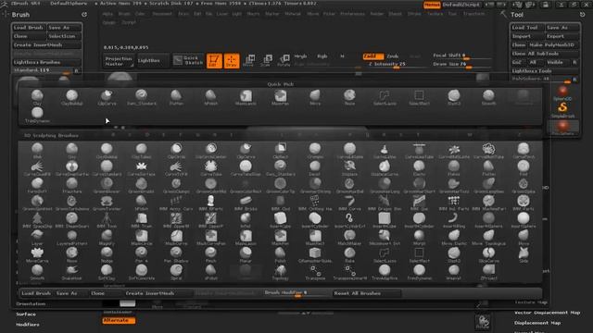Click the Load Tool button

point(527,28)
